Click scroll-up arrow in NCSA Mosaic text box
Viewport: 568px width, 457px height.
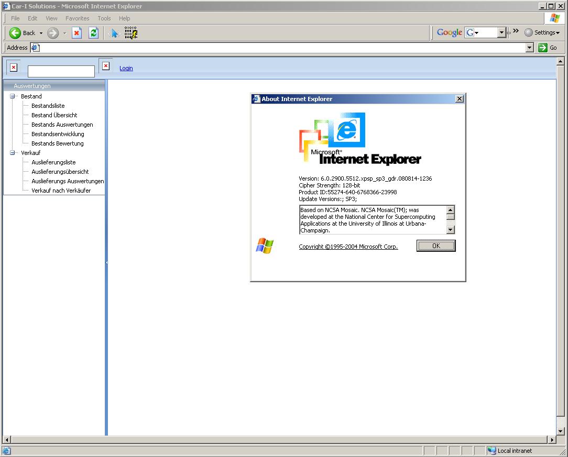coord(450,209)
